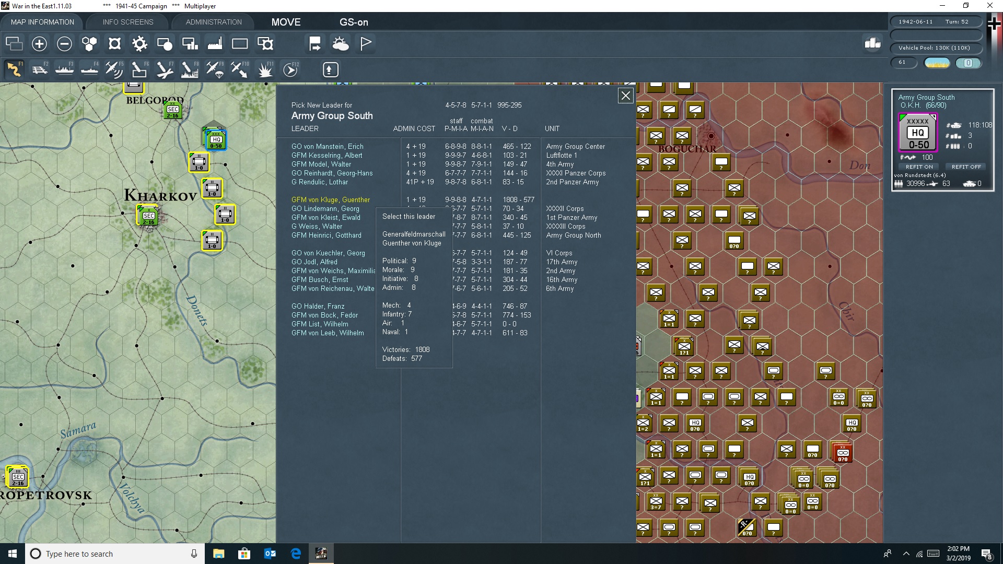Click the bar podium icon near date panel
The width and height of the screenshot is (1003, 564).
pos(872,43)
